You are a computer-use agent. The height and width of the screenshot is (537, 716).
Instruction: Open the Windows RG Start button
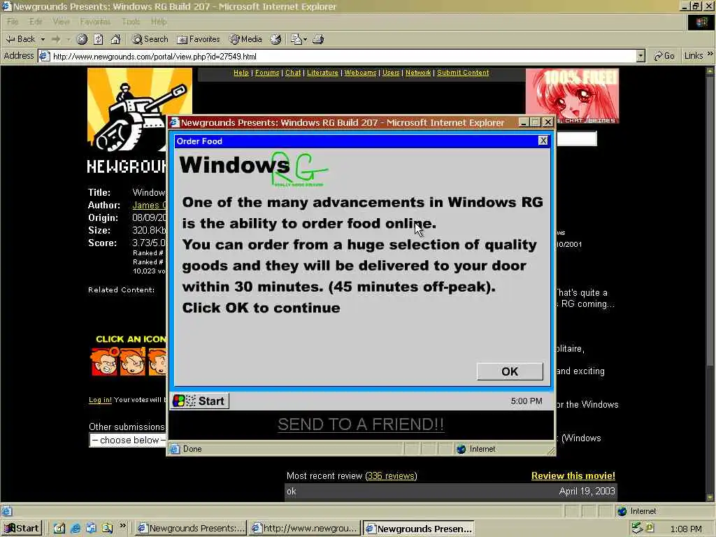(199, 401)
